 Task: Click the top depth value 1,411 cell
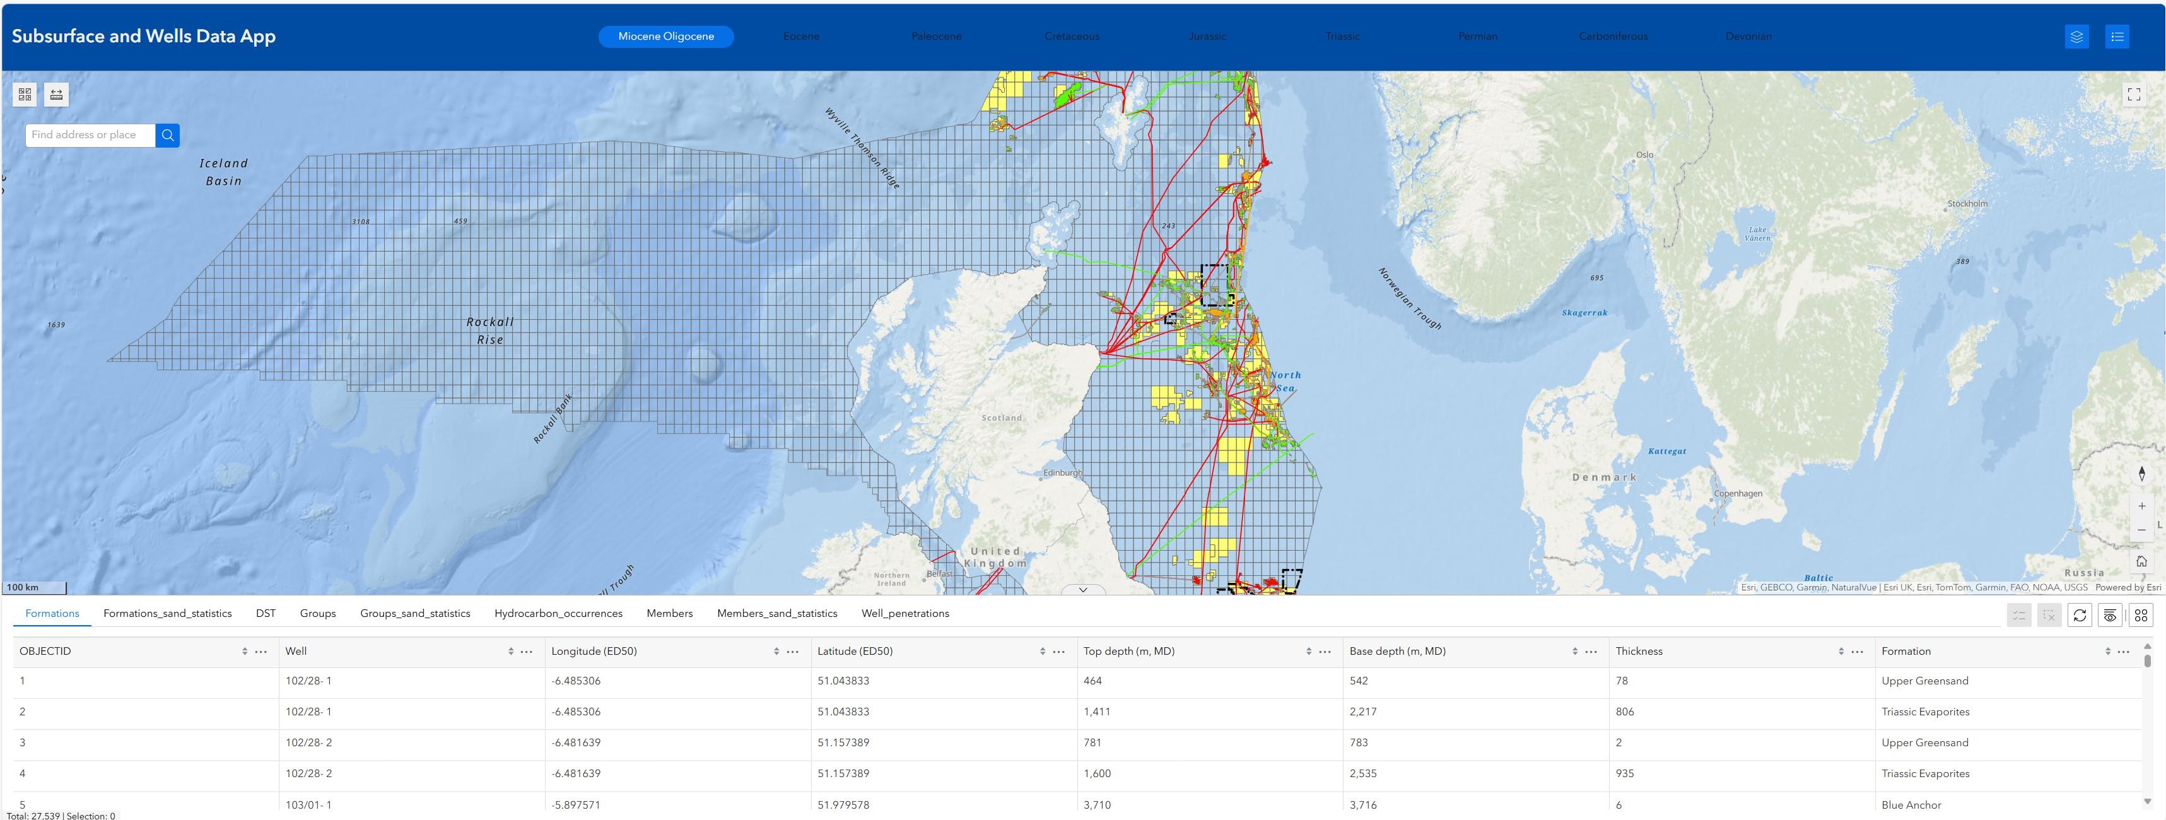pos(1210,712)
